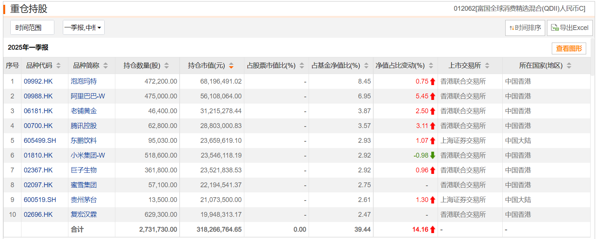Open the 复宏汉霖 stock name link

84,215
